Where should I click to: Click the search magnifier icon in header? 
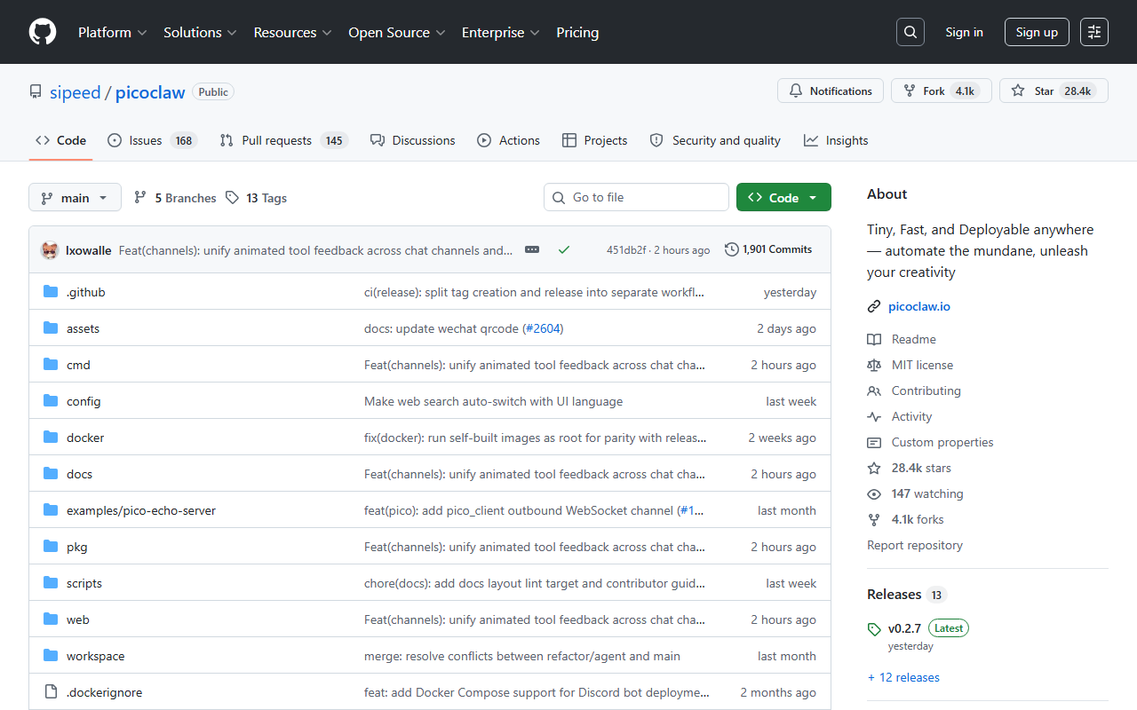(910, 32)
